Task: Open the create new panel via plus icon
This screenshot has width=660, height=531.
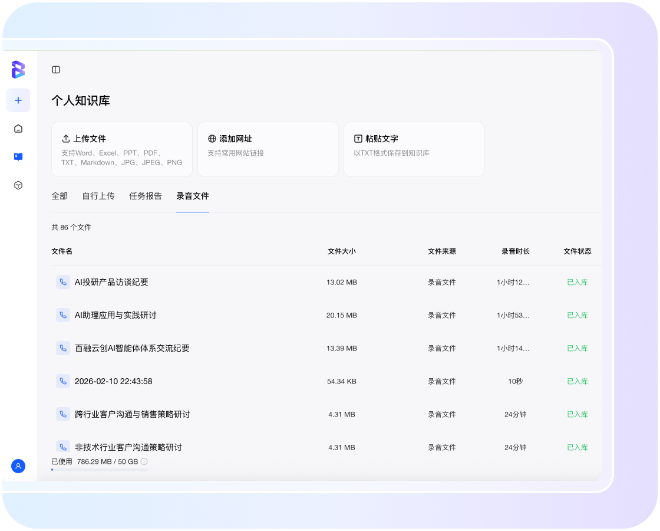Action: (x=18, y=100)
